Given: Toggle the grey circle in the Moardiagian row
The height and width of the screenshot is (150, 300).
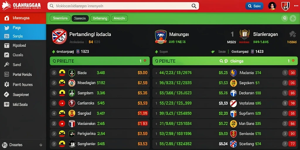Looking at the screenshot, I should coord(54,83).
